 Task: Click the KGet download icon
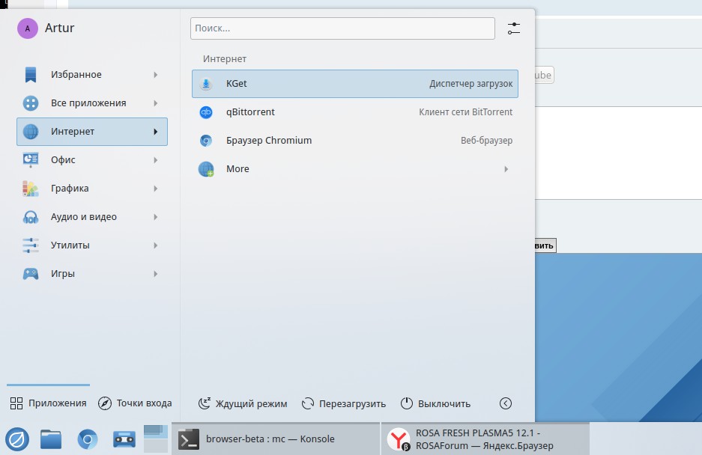point(206,84)
